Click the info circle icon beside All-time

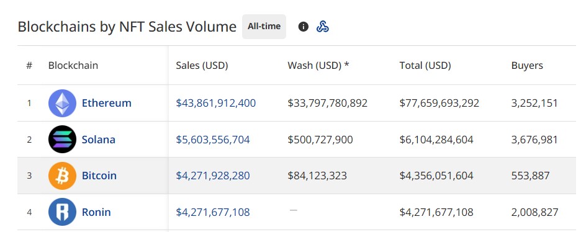(303, 27)
